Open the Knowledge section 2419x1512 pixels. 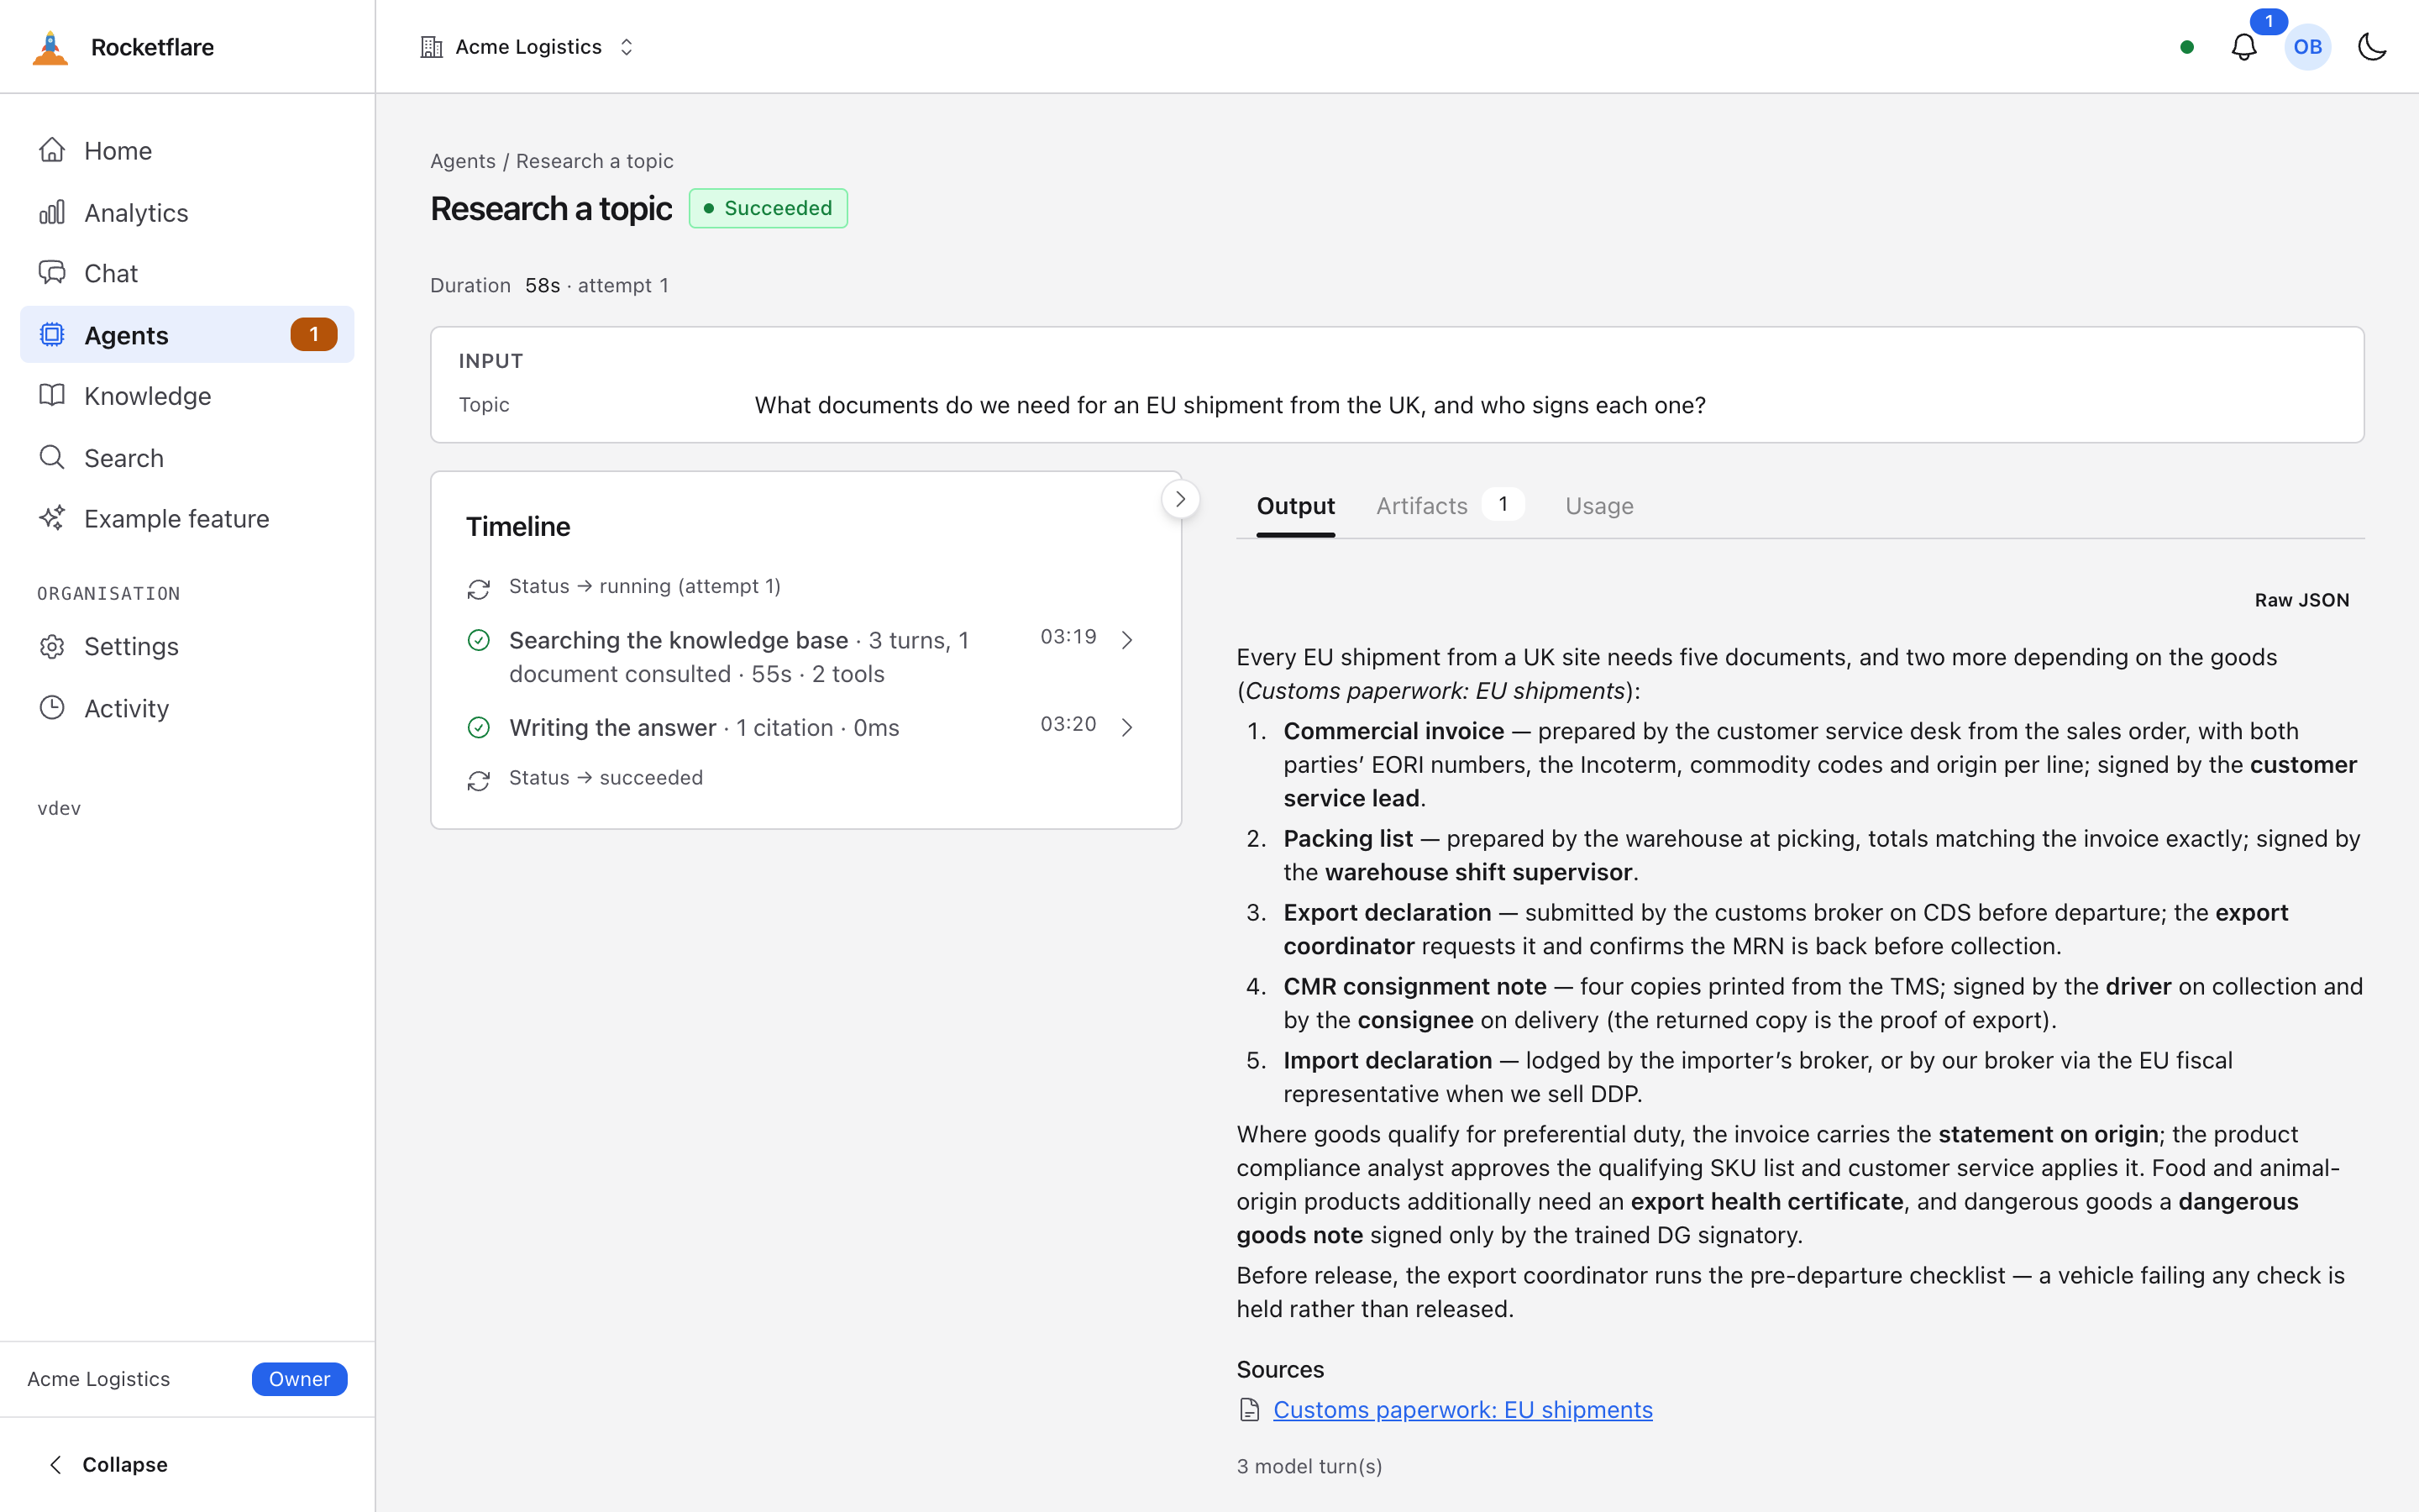[x=187, y=396]
